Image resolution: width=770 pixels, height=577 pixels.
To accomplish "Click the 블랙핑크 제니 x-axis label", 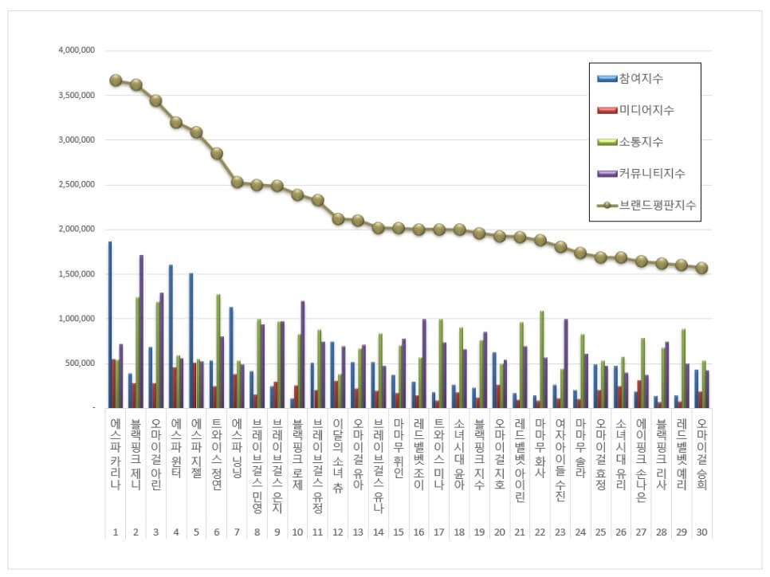I will (136, 454).
